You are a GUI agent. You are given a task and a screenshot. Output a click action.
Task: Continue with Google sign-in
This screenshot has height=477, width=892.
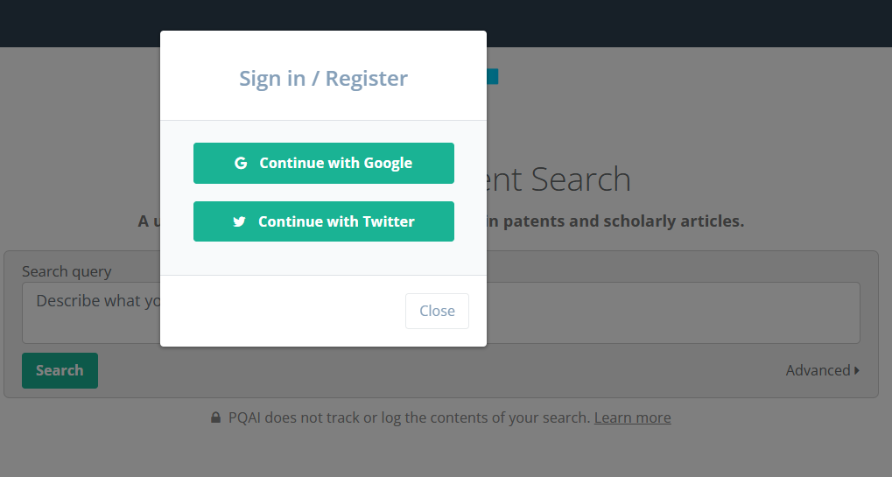[324, 163]
